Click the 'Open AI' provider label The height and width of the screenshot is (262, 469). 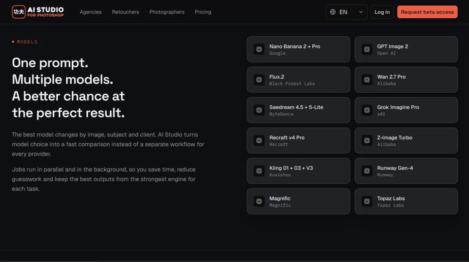click(x=387, y=53)
